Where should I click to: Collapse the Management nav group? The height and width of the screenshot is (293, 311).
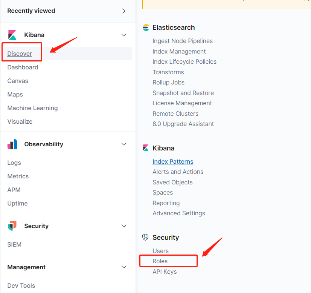[x=124, y=267]
